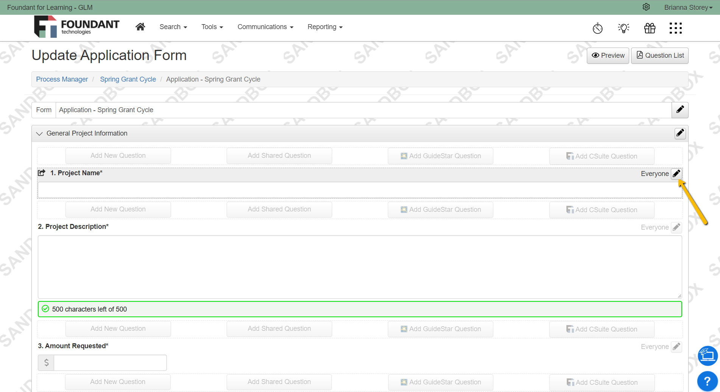The image size is (720, 392).
Task: Expand the Communications menu
Action: (266, 27)
